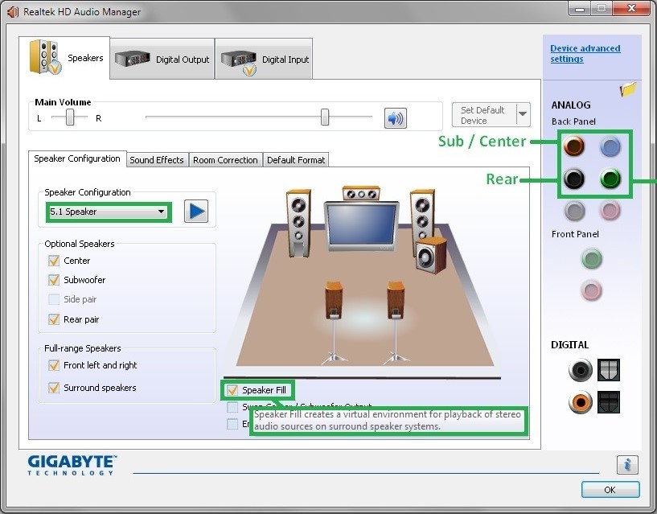The image size is (657, 514).
Task: Click the black coaxial digital connector
Action: point(581,370)
